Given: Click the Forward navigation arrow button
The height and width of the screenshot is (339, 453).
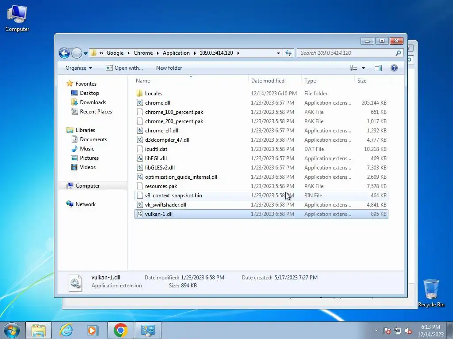Looking at the screenshot, I should [x=77, y=53].
